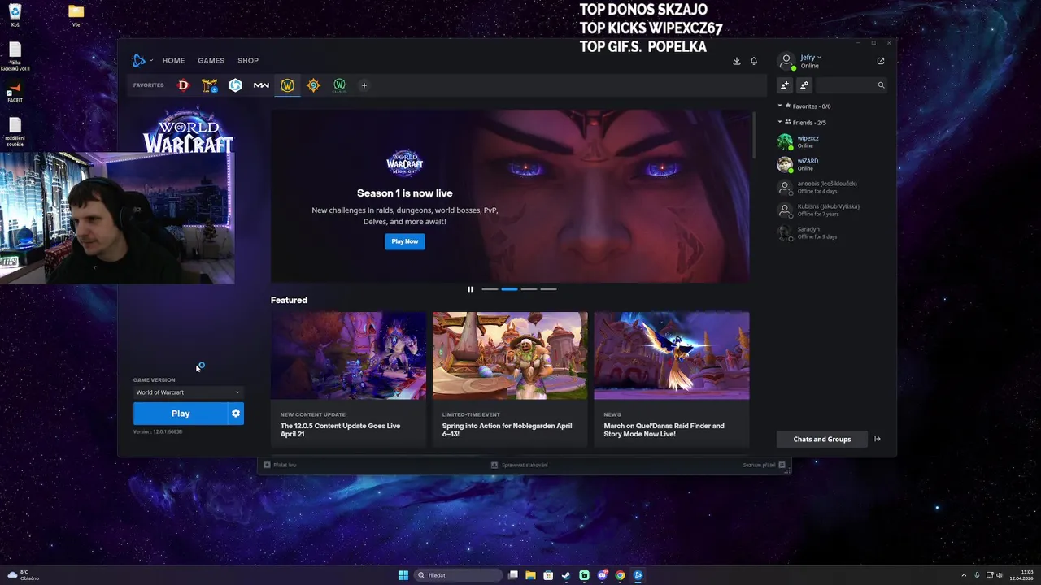Open Steam from the taskbar

(x=566, y=575)
